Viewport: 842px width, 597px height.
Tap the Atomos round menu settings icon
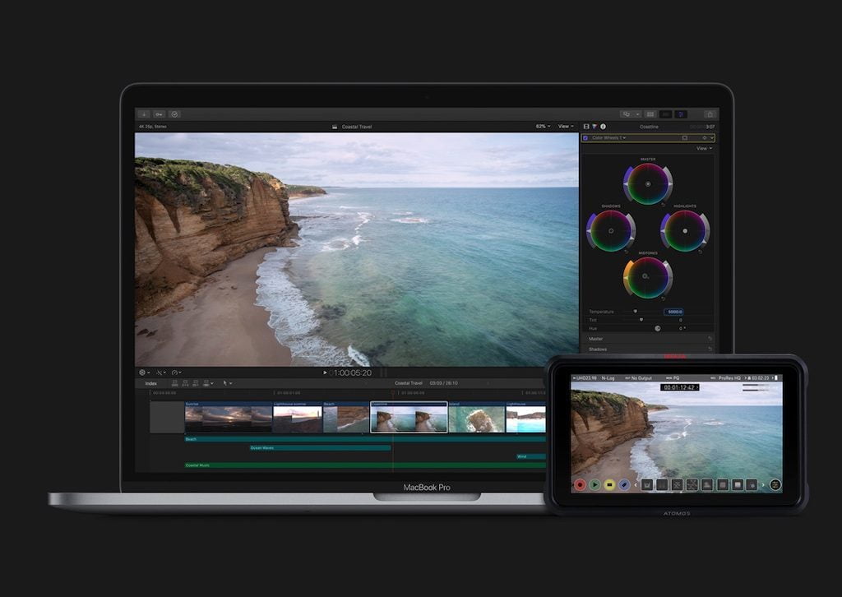[775, 485]
